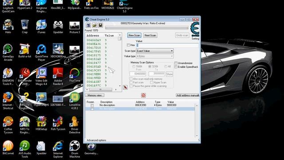Screen dimensions: 284x160
Task: Freeze address 0063C890 checkbox
Action: click(x=92, y=105)
